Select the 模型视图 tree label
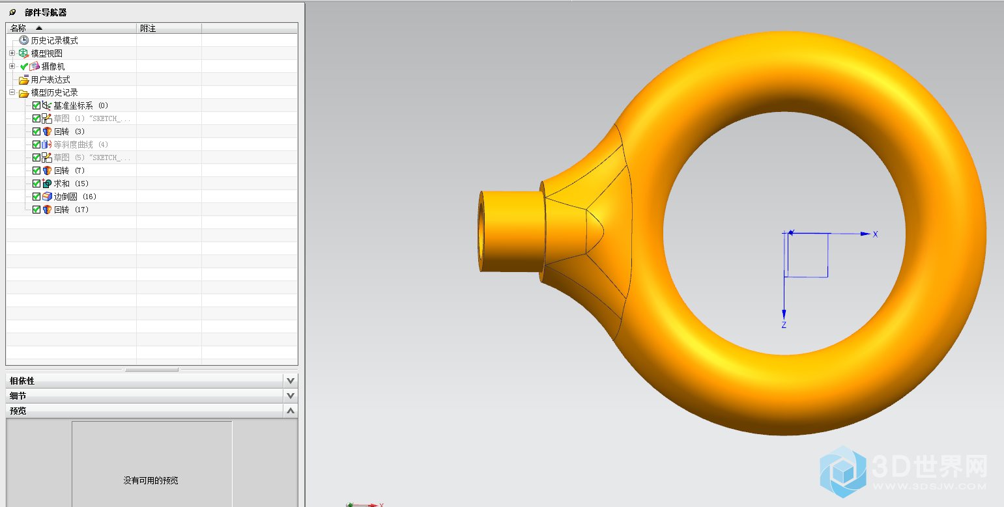This screenshot has height=507, width=1004. [47, 53]
